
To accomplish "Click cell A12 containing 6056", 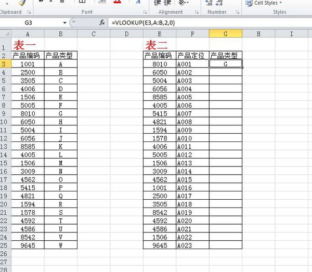I will (28, 138).
